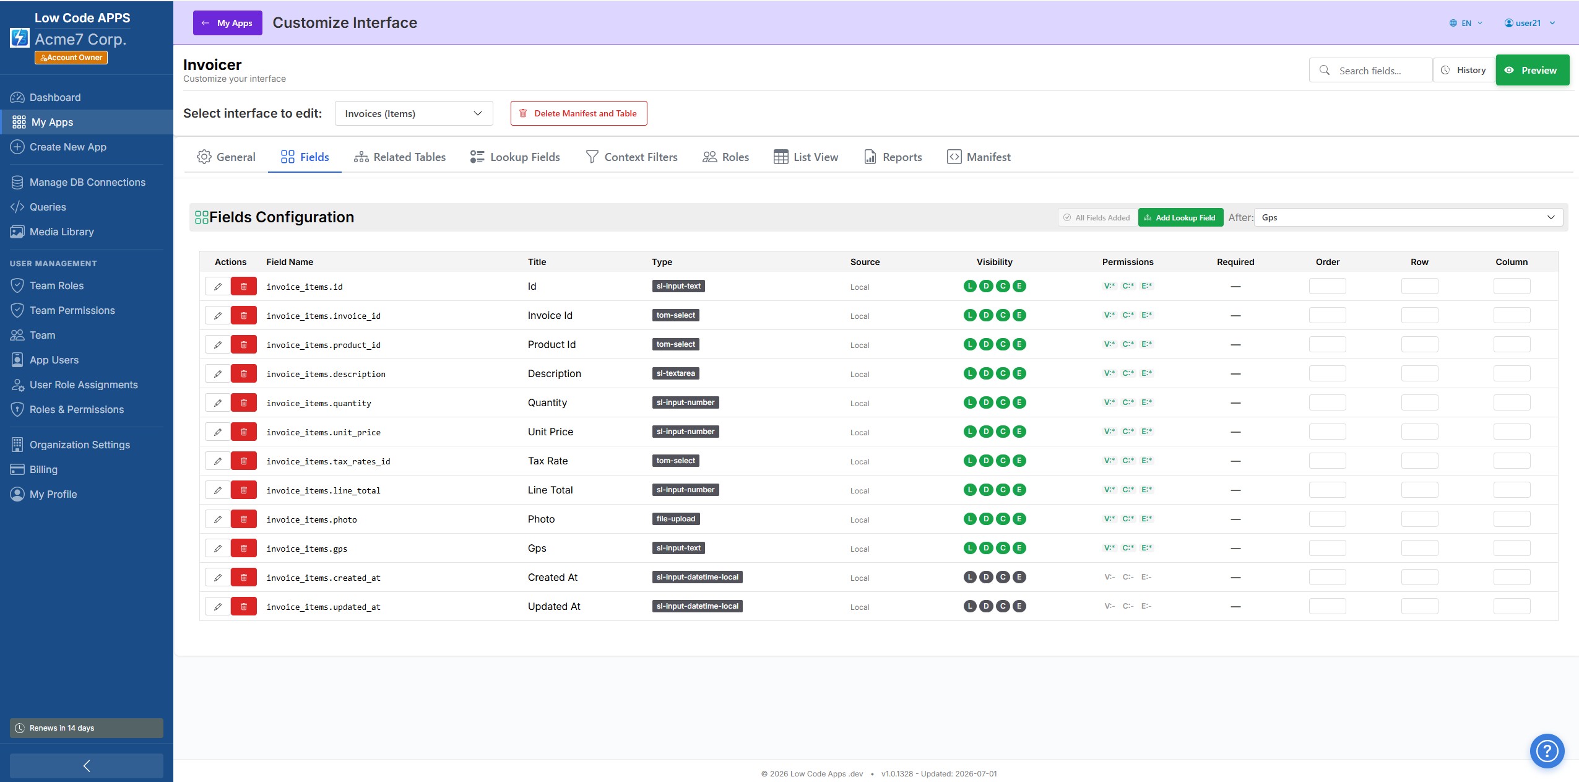Go to Manage DB Connections
Image resolution: width=1579 pixels, height=782 pixels.
coord(87,182)
